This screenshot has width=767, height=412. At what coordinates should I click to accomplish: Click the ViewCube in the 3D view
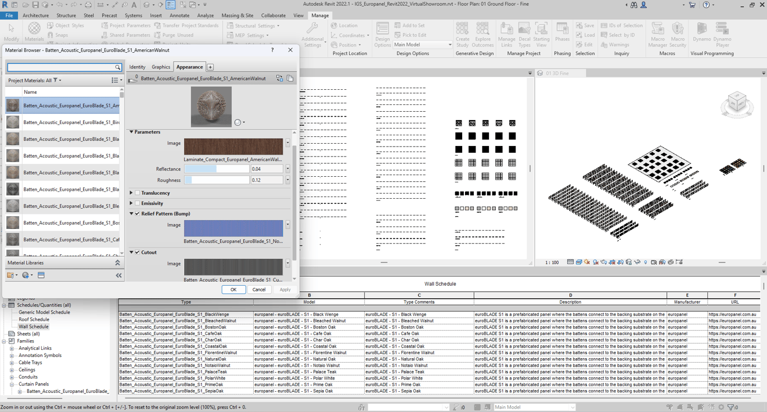click(737, 104)
